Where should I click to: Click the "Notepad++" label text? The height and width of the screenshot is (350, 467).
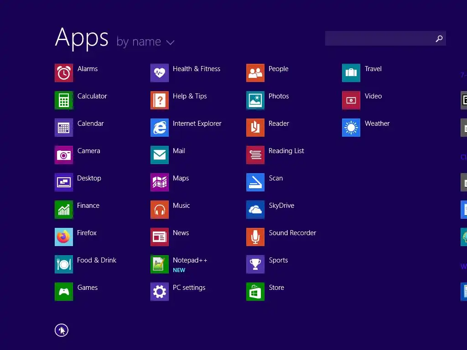(x=190, y=260)
